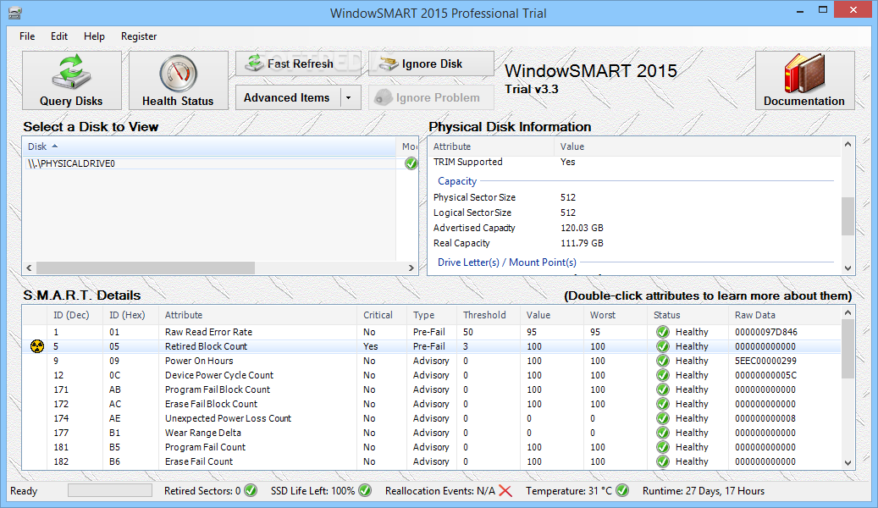
Task: Click the radiation warning icon on Retired Block Count
Action: pos(37,346)
